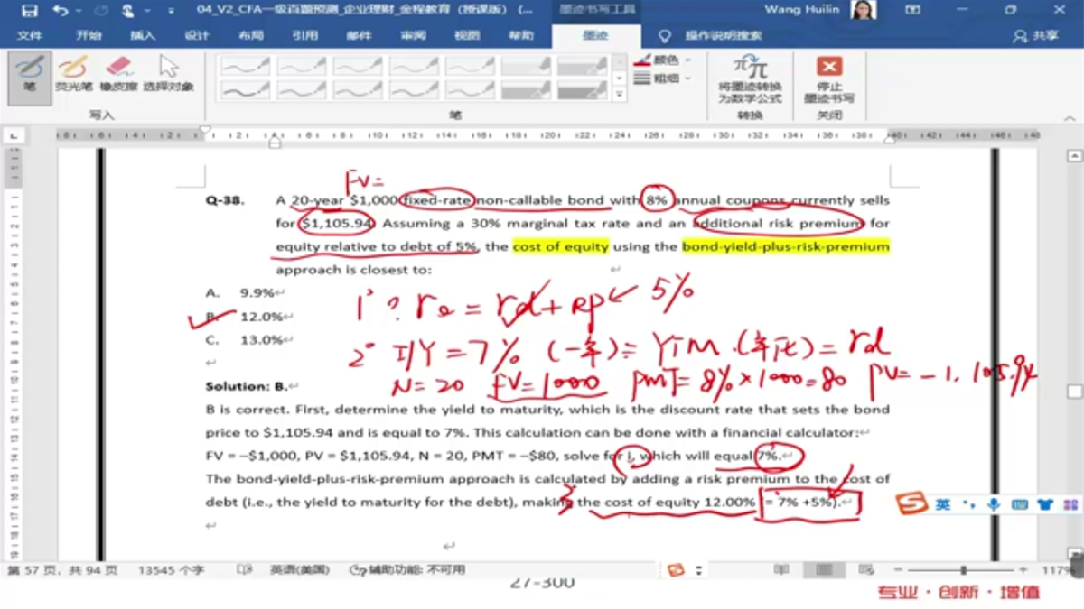Image resolution: width=1084 pixels, height=609 pixels.
Task: Click the Share (共享) button
Action: pyautogui.click(x=1036, y=36)
